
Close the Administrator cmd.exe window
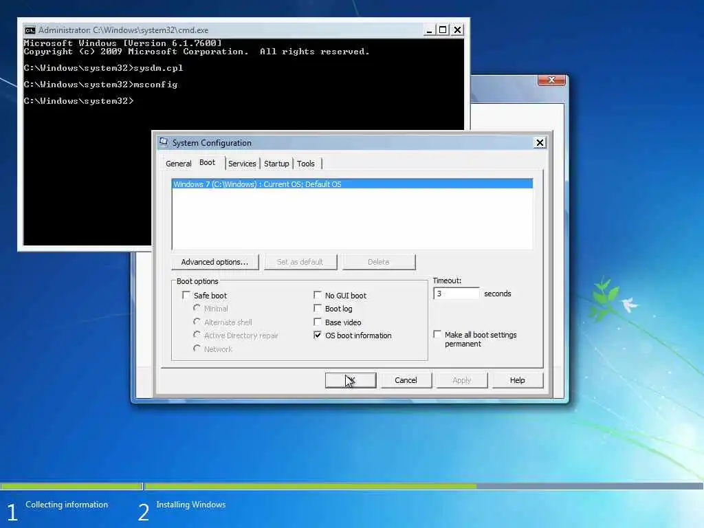[457, 30]
